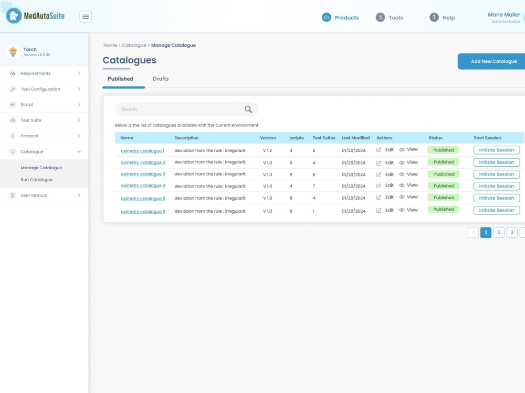Click the eye View icon for oximetry catalogue 5
525x393 pixels.
click(402, 197)
